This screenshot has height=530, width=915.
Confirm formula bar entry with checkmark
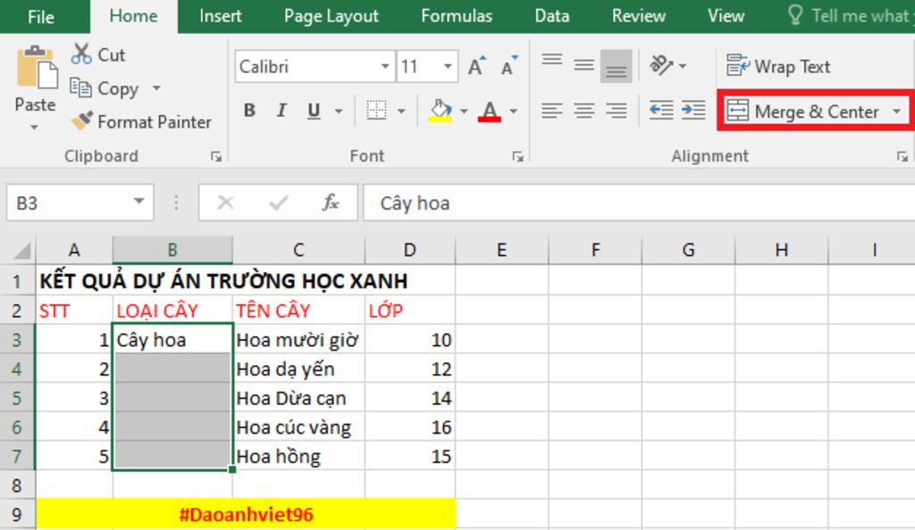tap(279, 203)
